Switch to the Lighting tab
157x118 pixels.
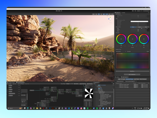tap(117, 77)
